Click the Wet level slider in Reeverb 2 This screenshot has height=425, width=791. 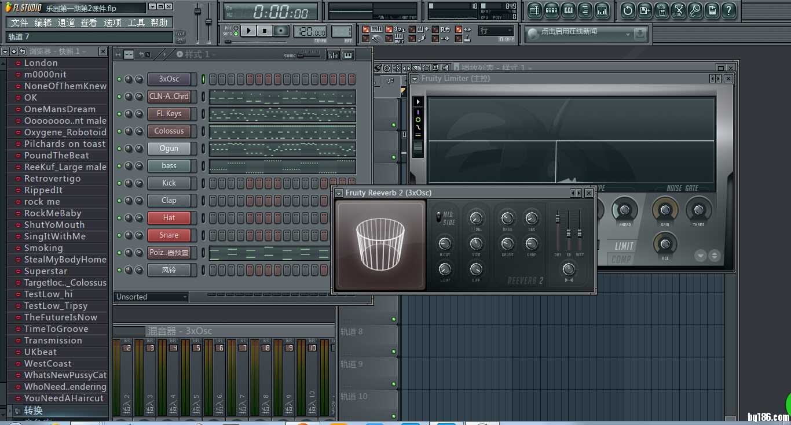[x=579, y=233]
